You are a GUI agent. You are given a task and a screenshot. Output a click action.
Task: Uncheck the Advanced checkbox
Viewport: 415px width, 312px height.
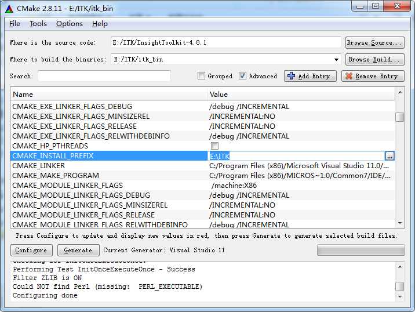[x=242, y=76]
